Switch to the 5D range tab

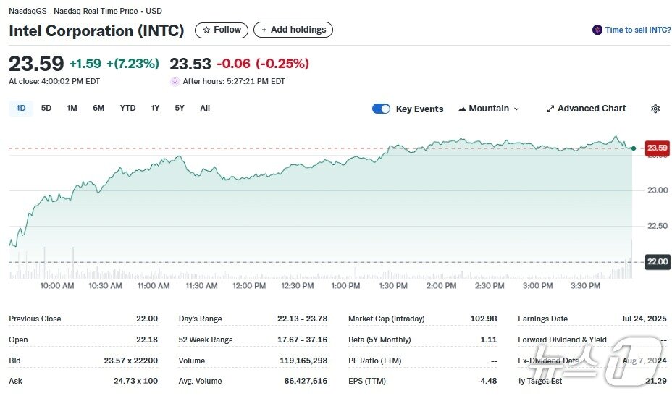(46, 108)
